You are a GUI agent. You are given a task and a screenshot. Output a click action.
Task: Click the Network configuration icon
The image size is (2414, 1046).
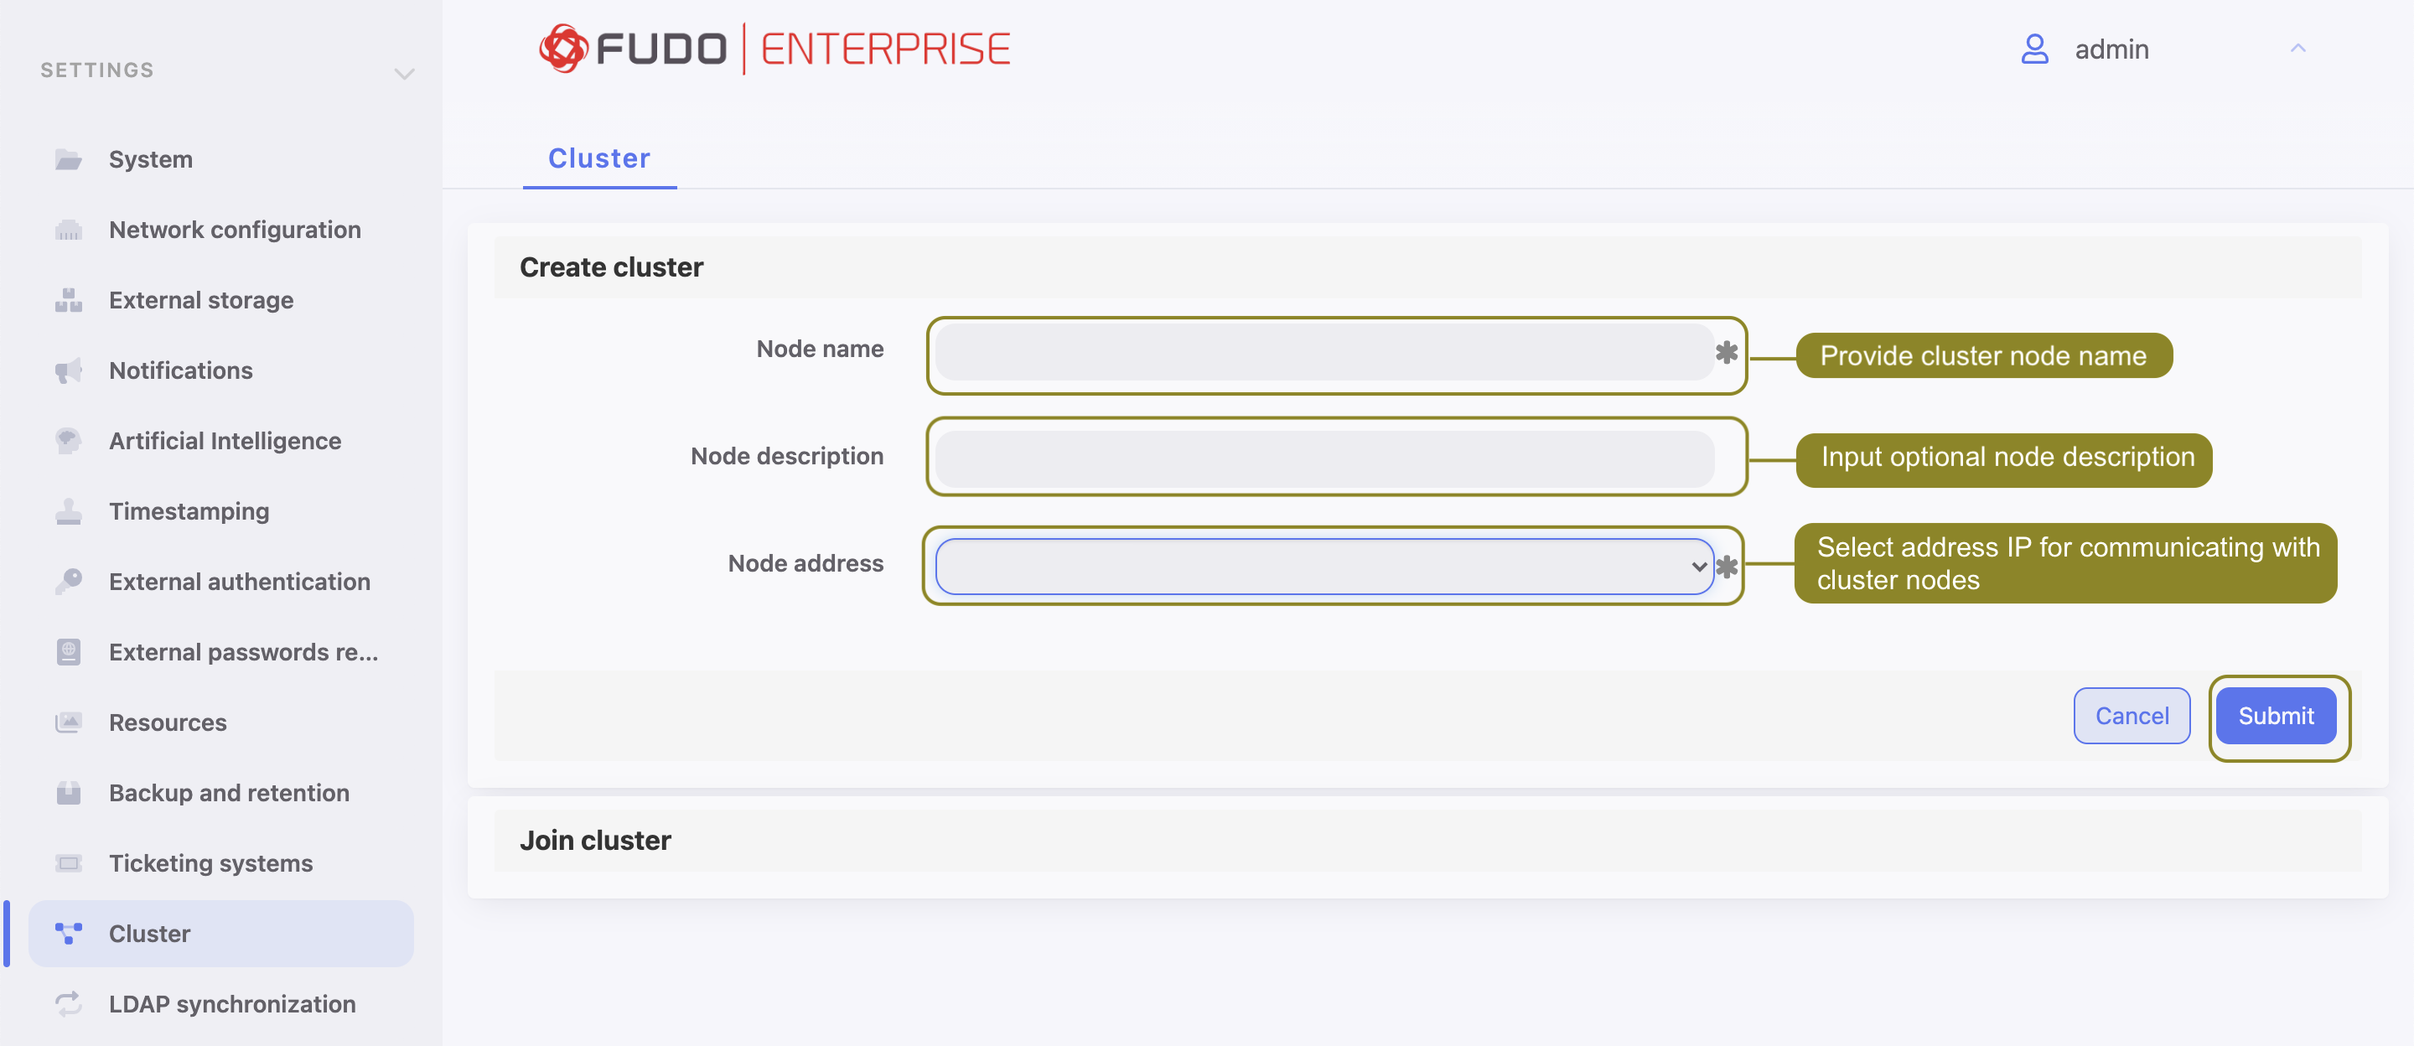[x=69, y=230]
